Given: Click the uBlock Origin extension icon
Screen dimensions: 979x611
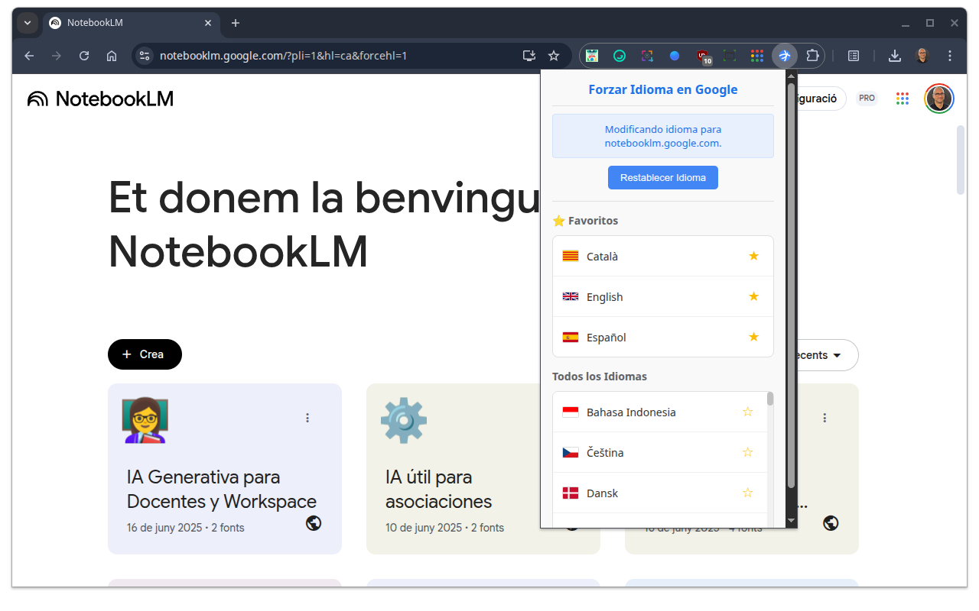Looking at the screenshot, I should tap(702, 55).
